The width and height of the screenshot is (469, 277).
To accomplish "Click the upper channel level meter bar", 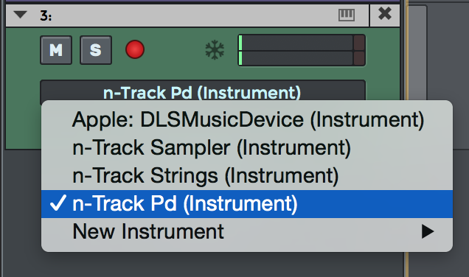I will [x=296, y=43].
